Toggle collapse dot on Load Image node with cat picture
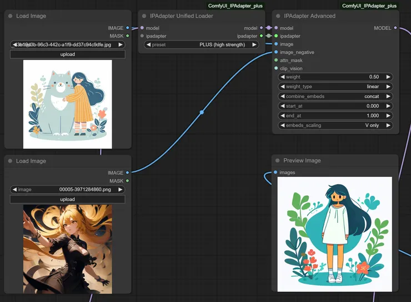Screen dimensions: 411x302 [x=11, y=16]
